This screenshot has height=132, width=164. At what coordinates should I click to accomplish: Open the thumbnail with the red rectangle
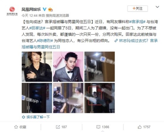click(x=99, y=98)
